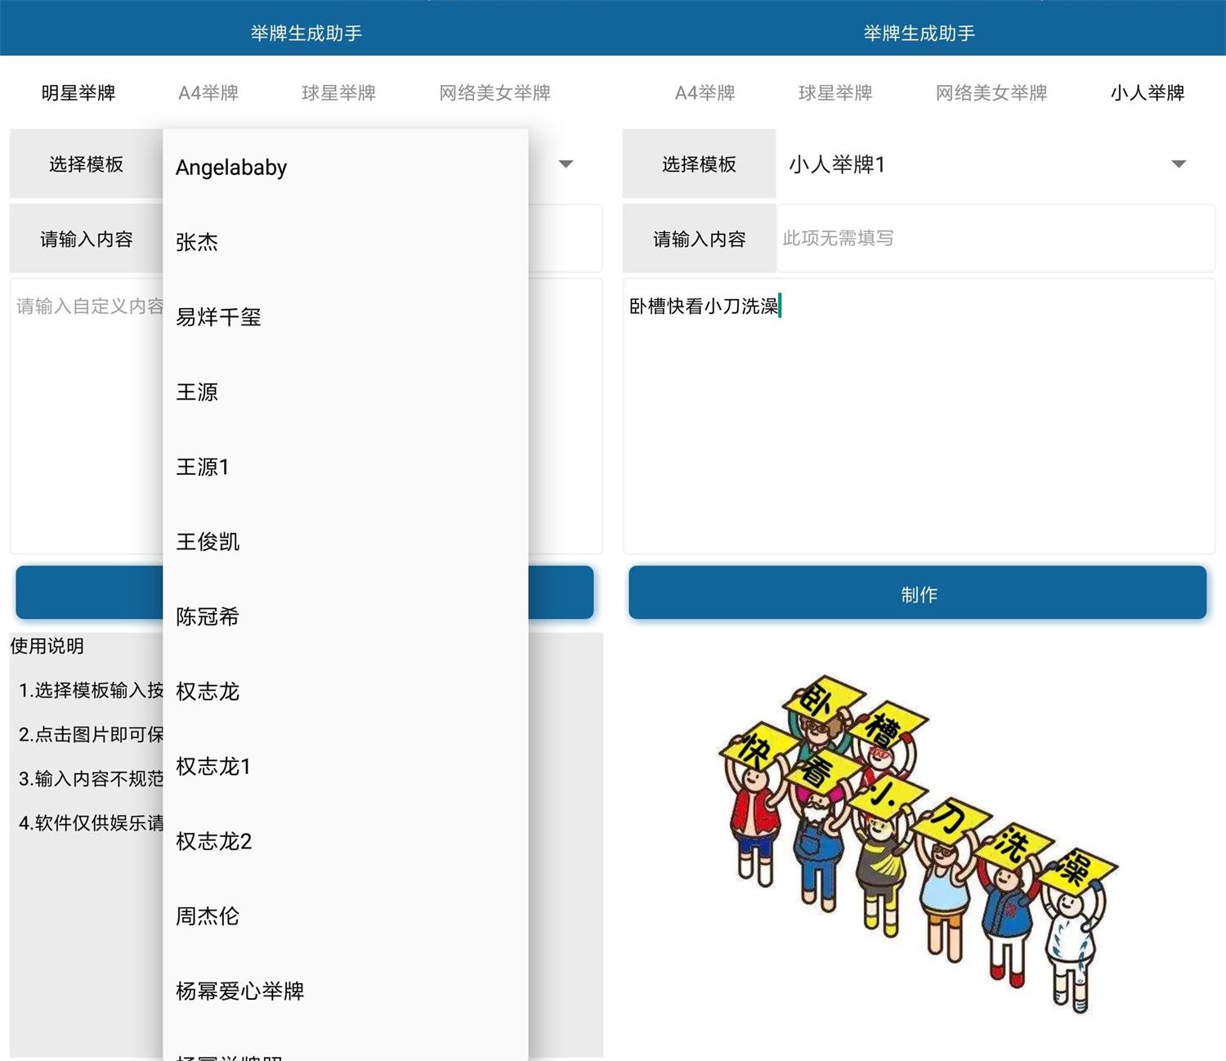The width and height of the screenshot is (1226, 1061).
Task: Expand the left 选择模板 template dropdown arrow
Action: tap(566, 164)
